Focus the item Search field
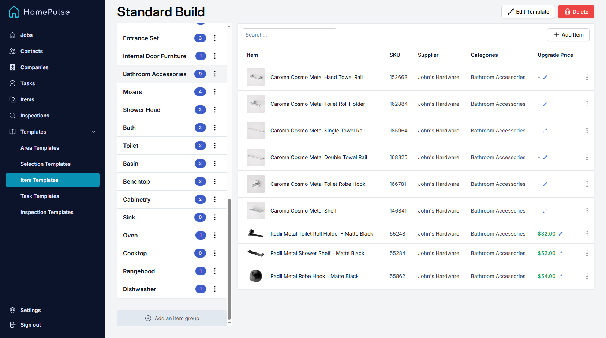The width and height of the screenshot is (606, 338). click(289, 35)
